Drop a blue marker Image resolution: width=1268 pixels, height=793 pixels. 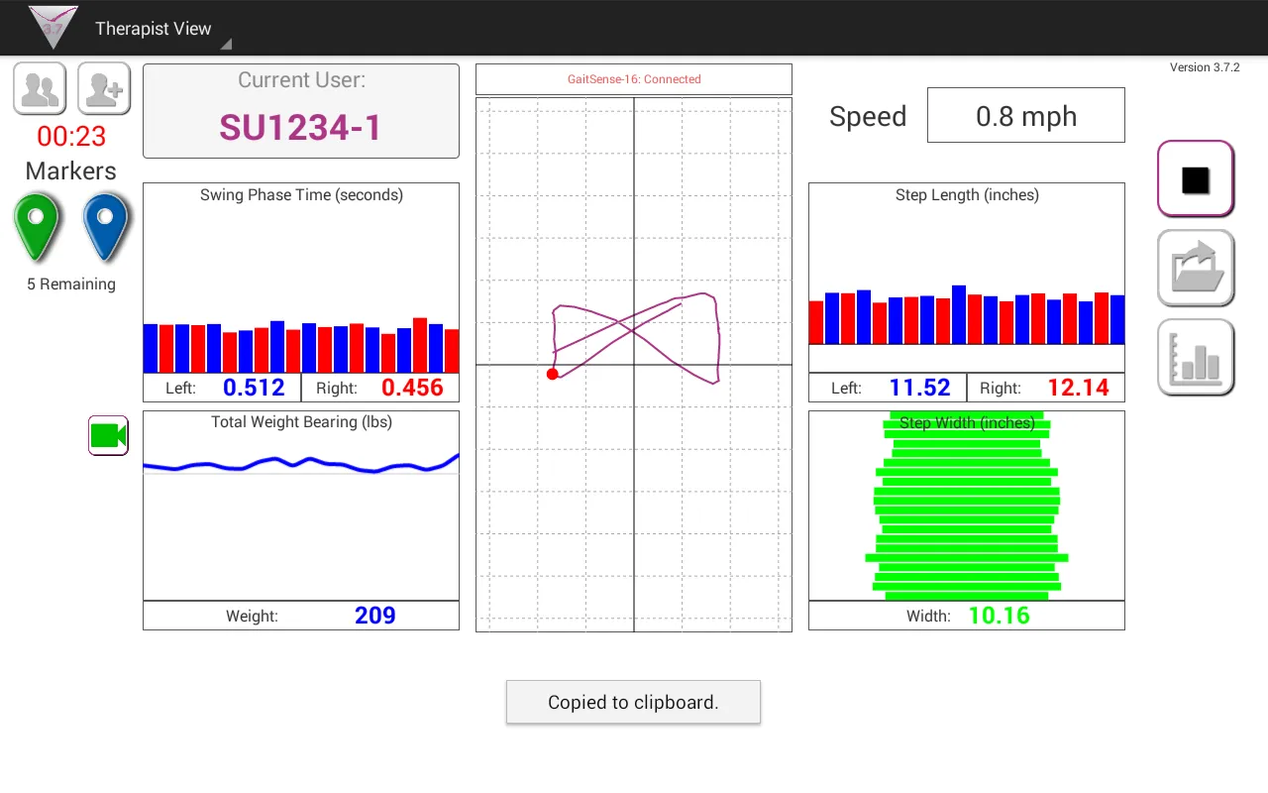pyautogui.click(x=106, y=227)
